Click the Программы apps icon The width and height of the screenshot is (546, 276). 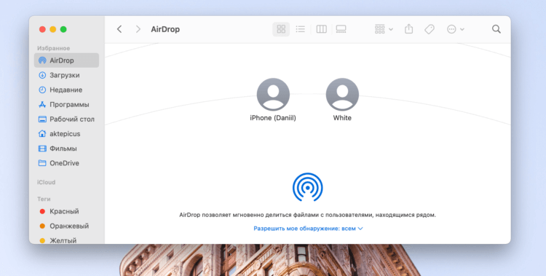pyautogui.click(x=42, y=104)
